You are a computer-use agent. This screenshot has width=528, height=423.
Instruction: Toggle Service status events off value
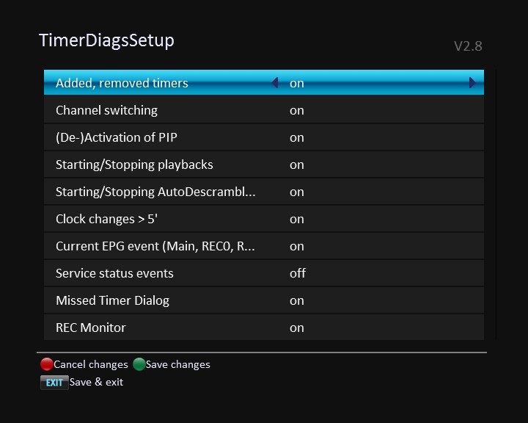pyautogui.click(x=297, y=273)
